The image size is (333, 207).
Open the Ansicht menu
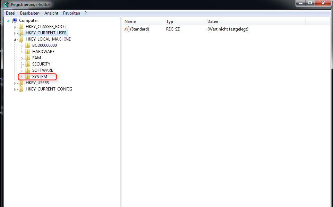[x=51, y=13]
